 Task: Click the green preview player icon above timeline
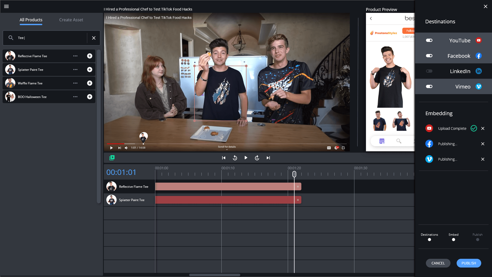pyautogui.click(x=112, y=157)
